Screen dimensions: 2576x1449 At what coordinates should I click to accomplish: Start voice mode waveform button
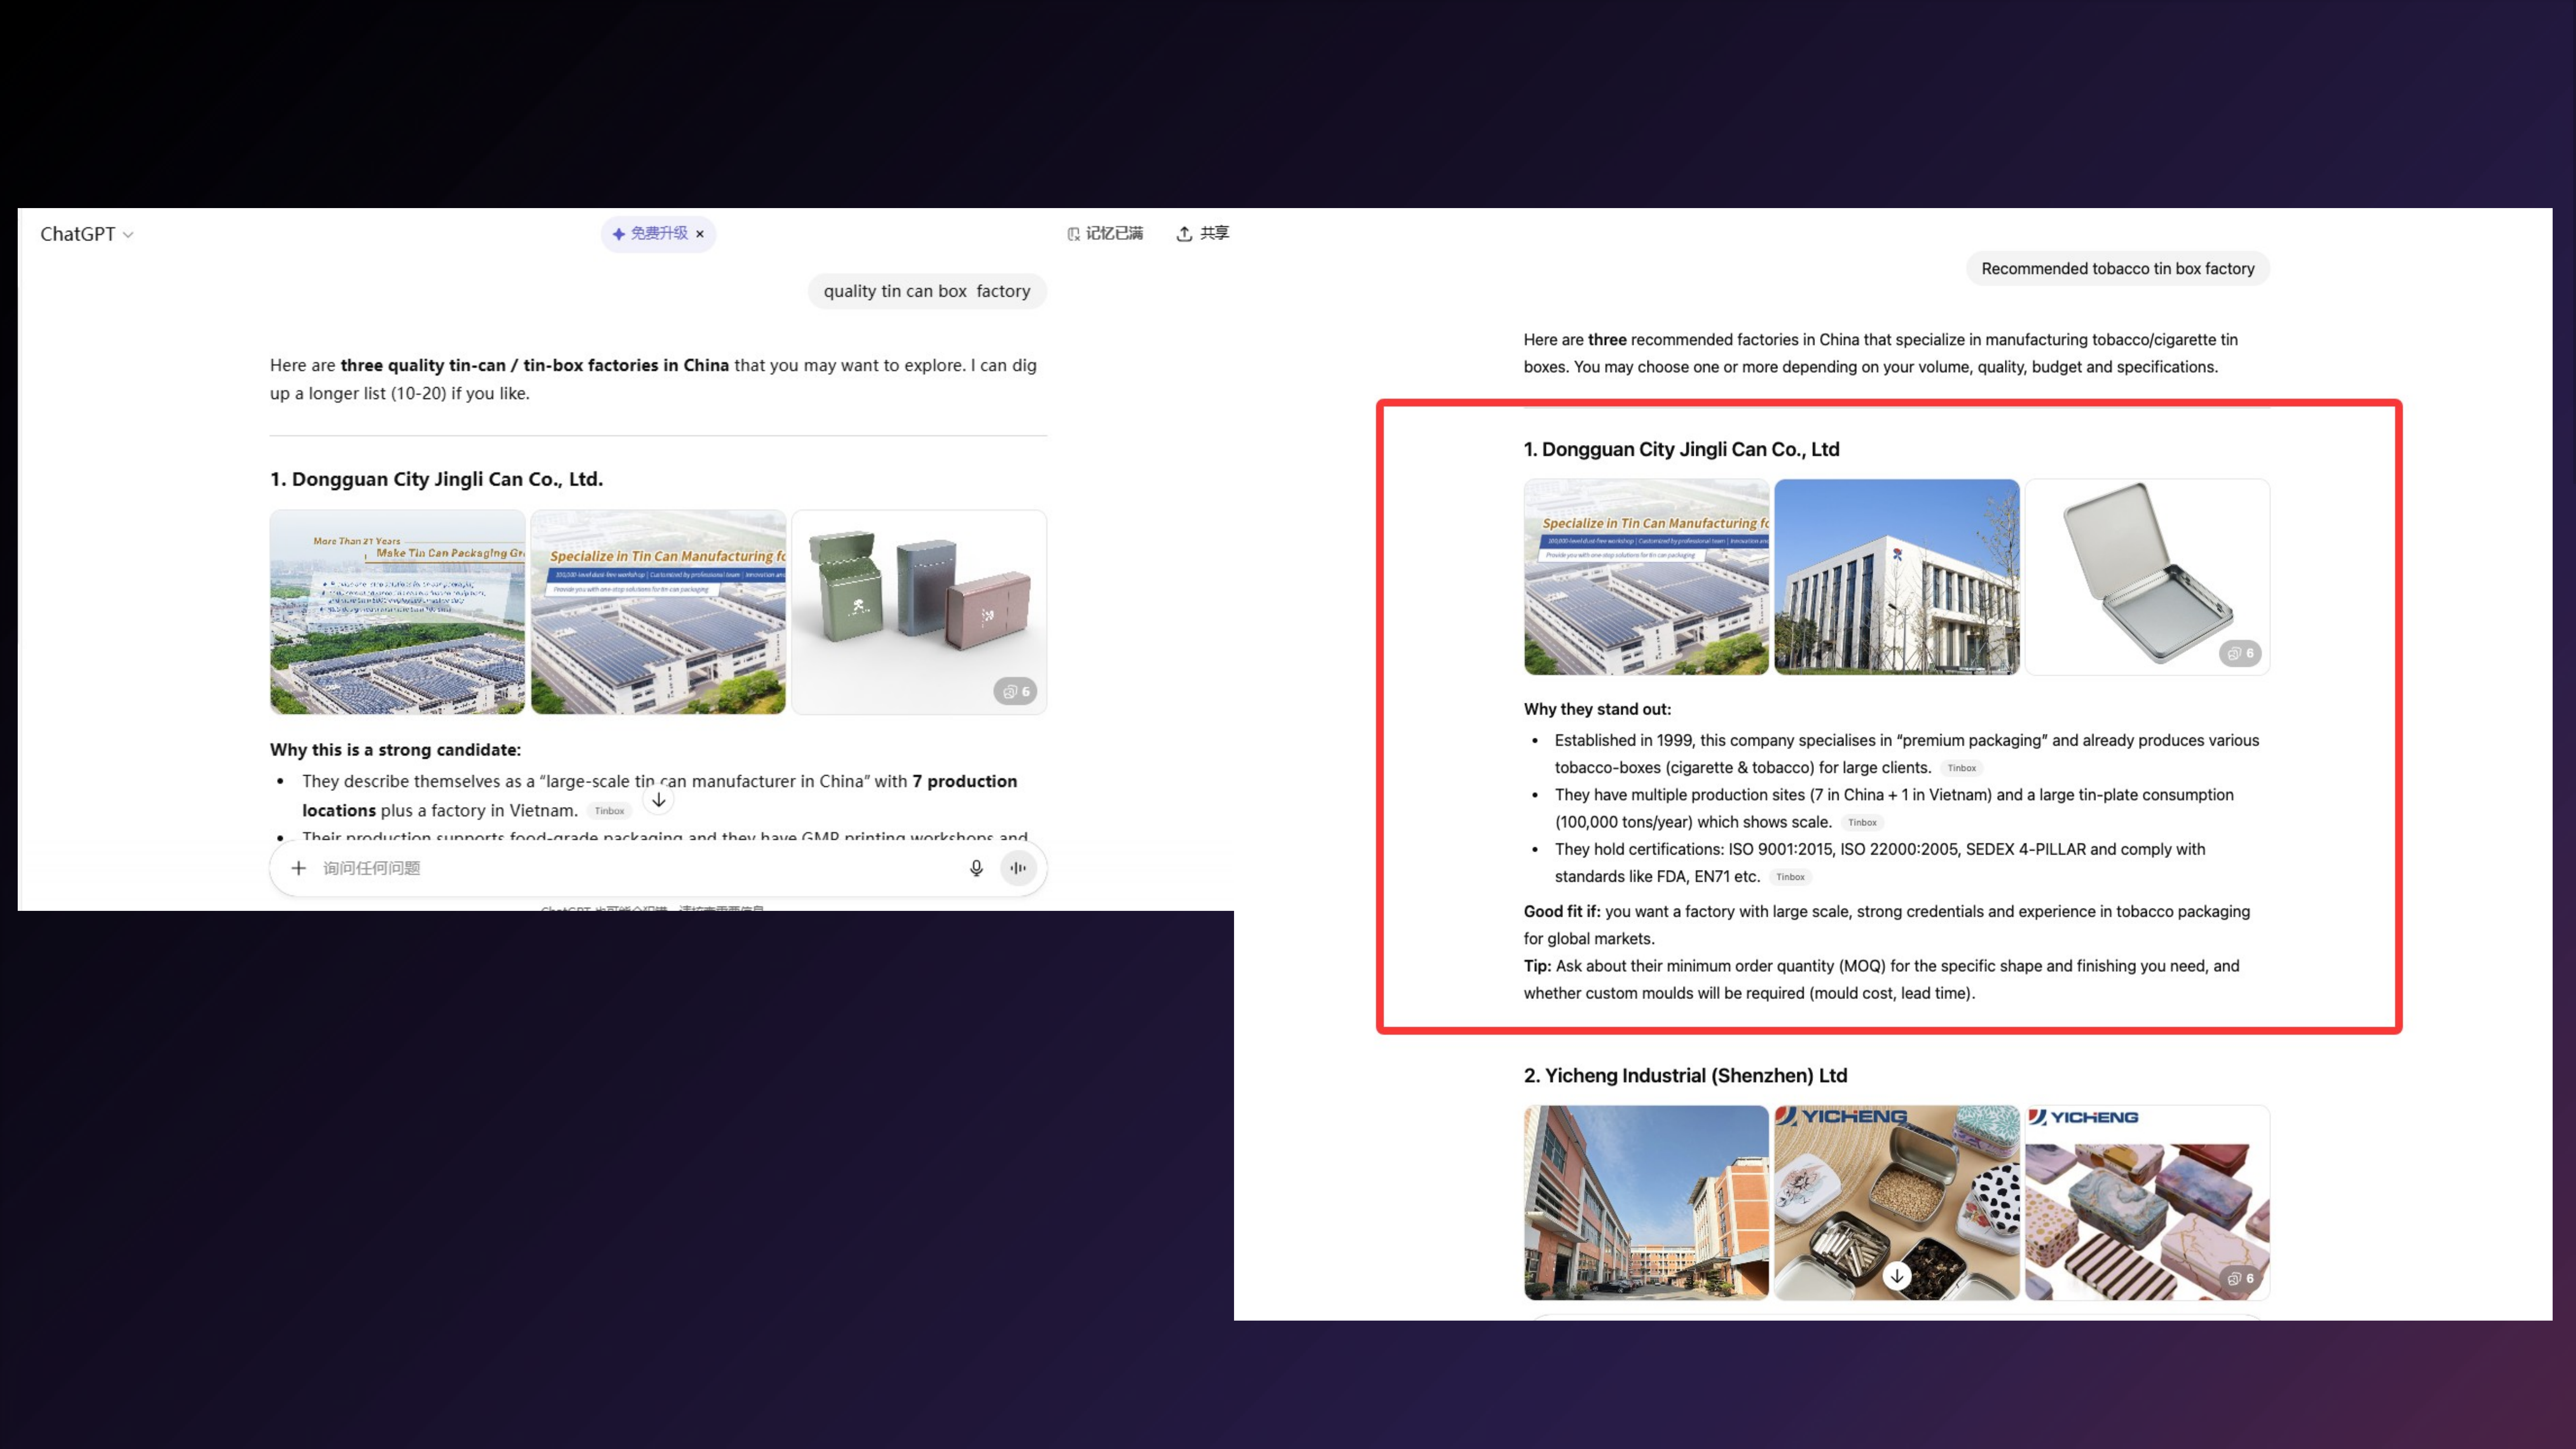pos(1018,868)
